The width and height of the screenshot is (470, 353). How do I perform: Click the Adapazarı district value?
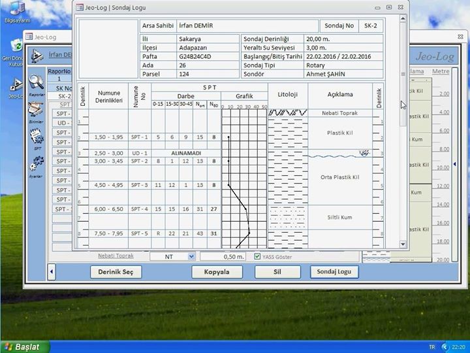point(208,48)
